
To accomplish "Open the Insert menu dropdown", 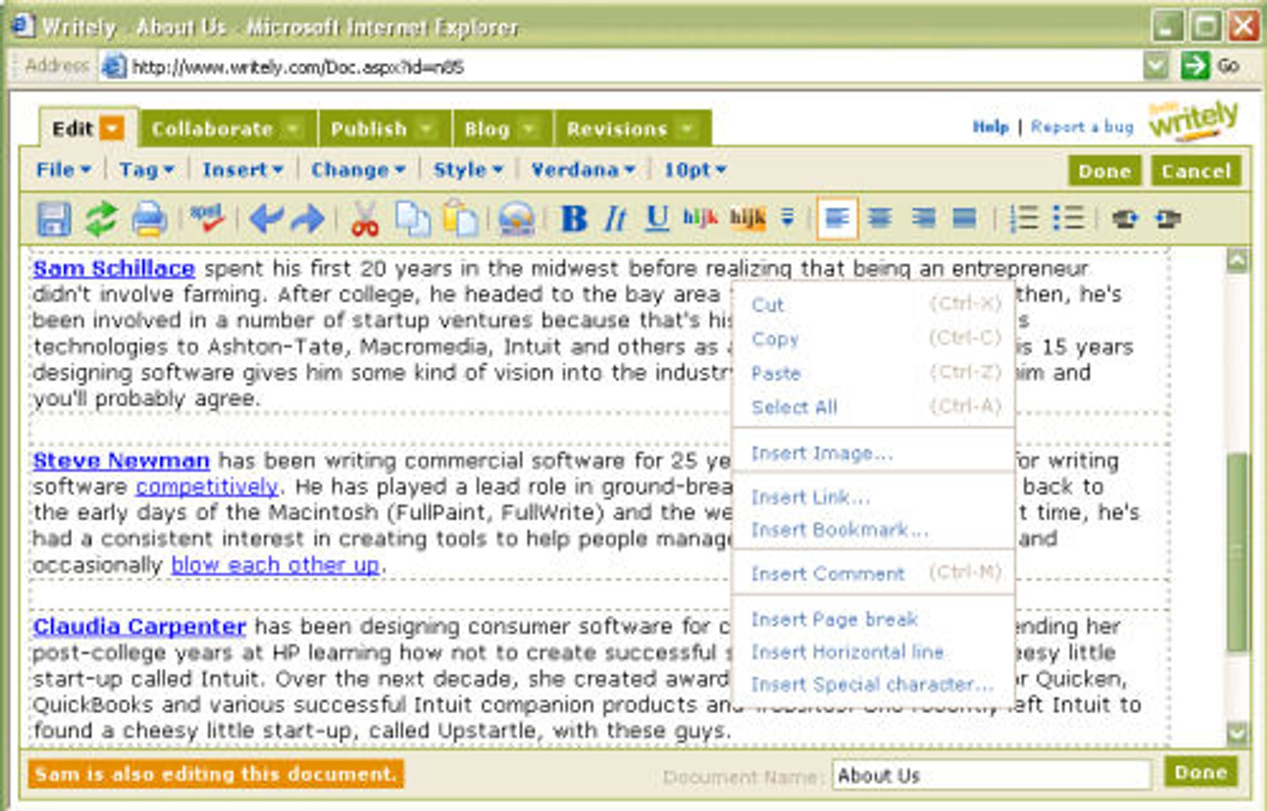I will [x=243, y=170].
